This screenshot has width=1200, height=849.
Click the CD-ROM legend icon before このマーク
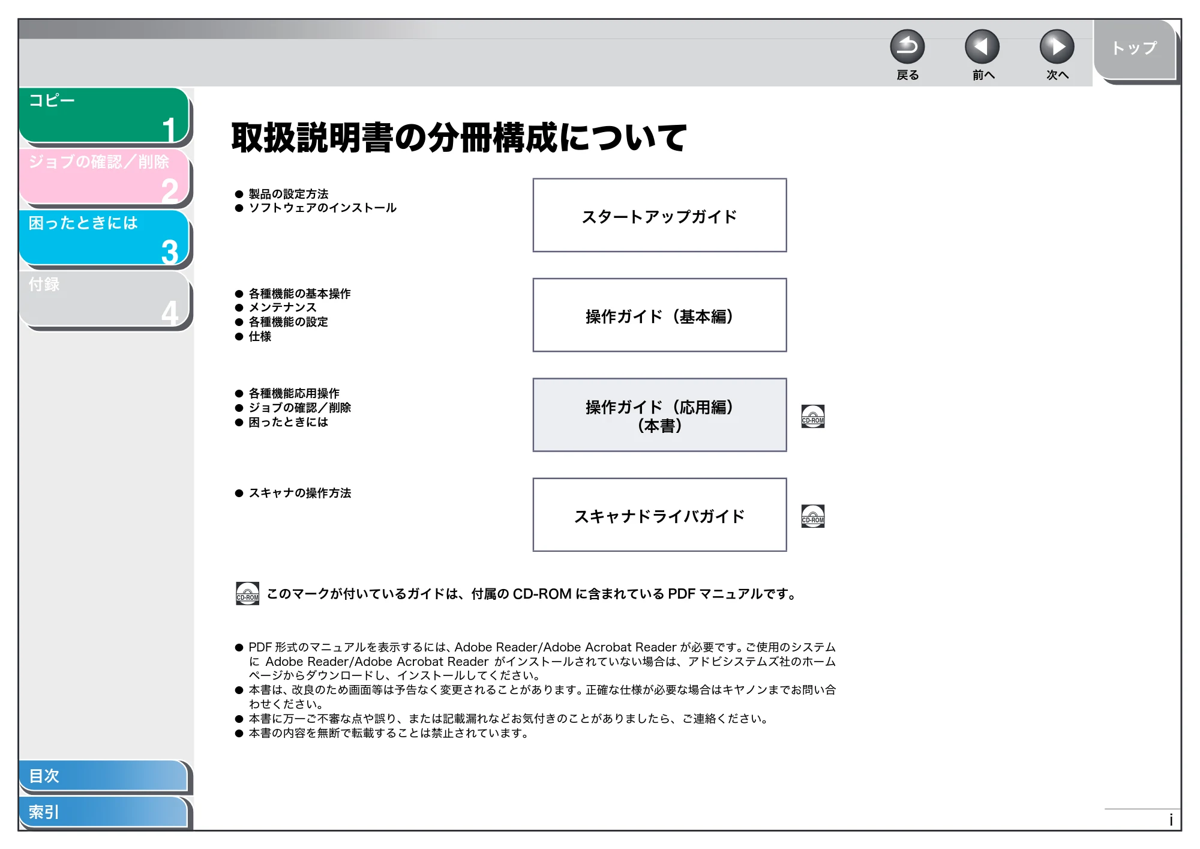248,593
